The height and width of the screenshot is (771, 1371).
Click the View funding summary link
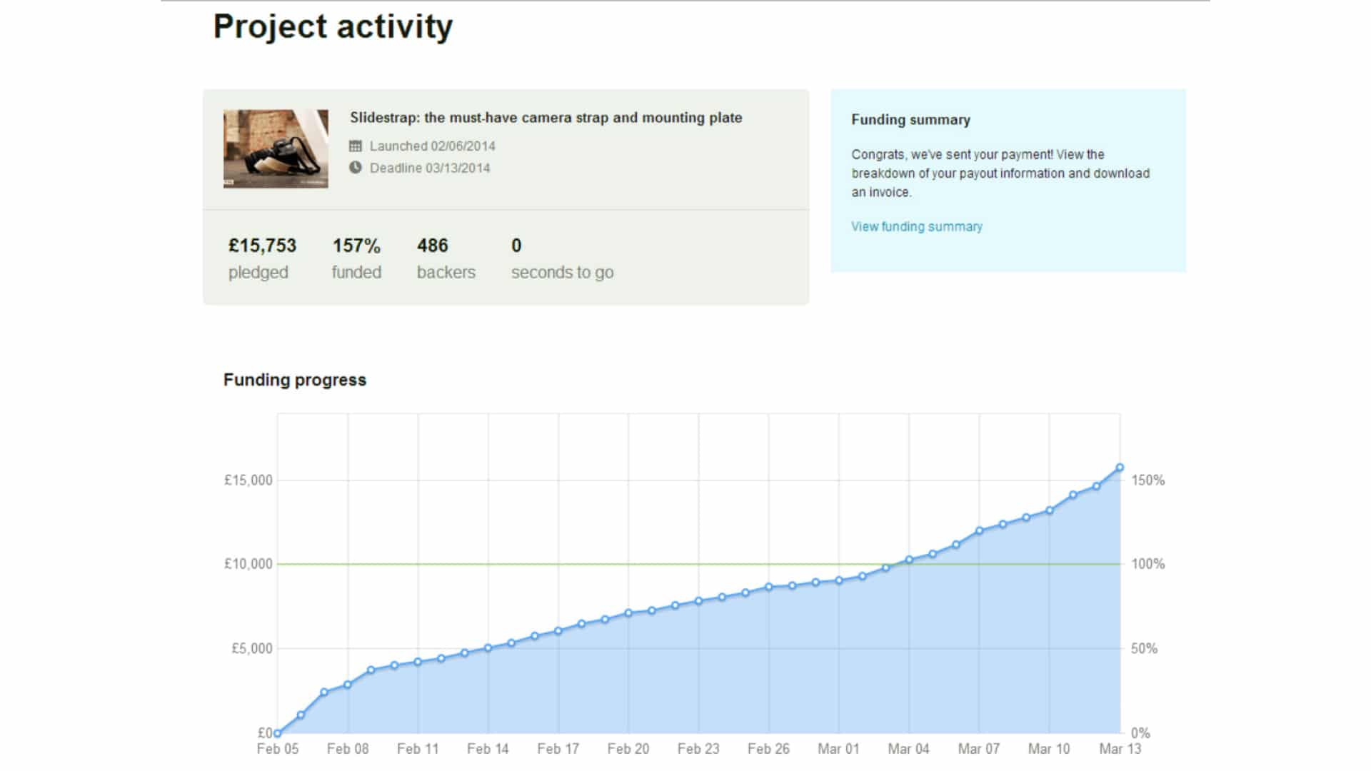(x=916, y=226)
